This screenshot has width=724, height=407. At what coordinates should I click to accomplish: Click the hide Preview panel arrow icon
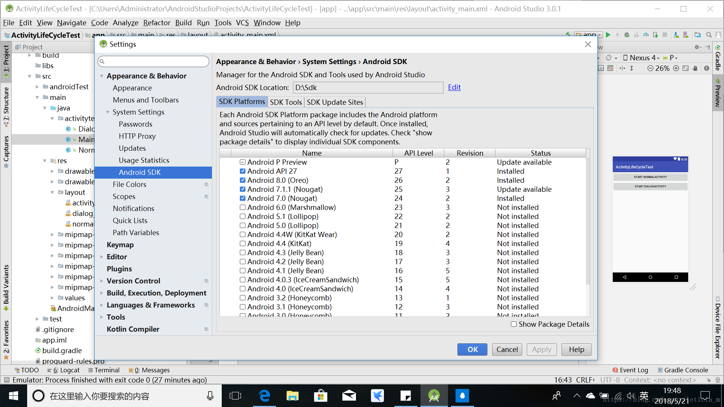(x=707, y=47)
